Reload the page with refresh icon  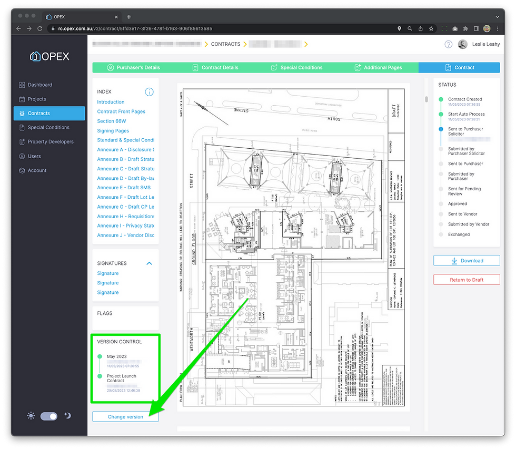(x=40, y=28)
